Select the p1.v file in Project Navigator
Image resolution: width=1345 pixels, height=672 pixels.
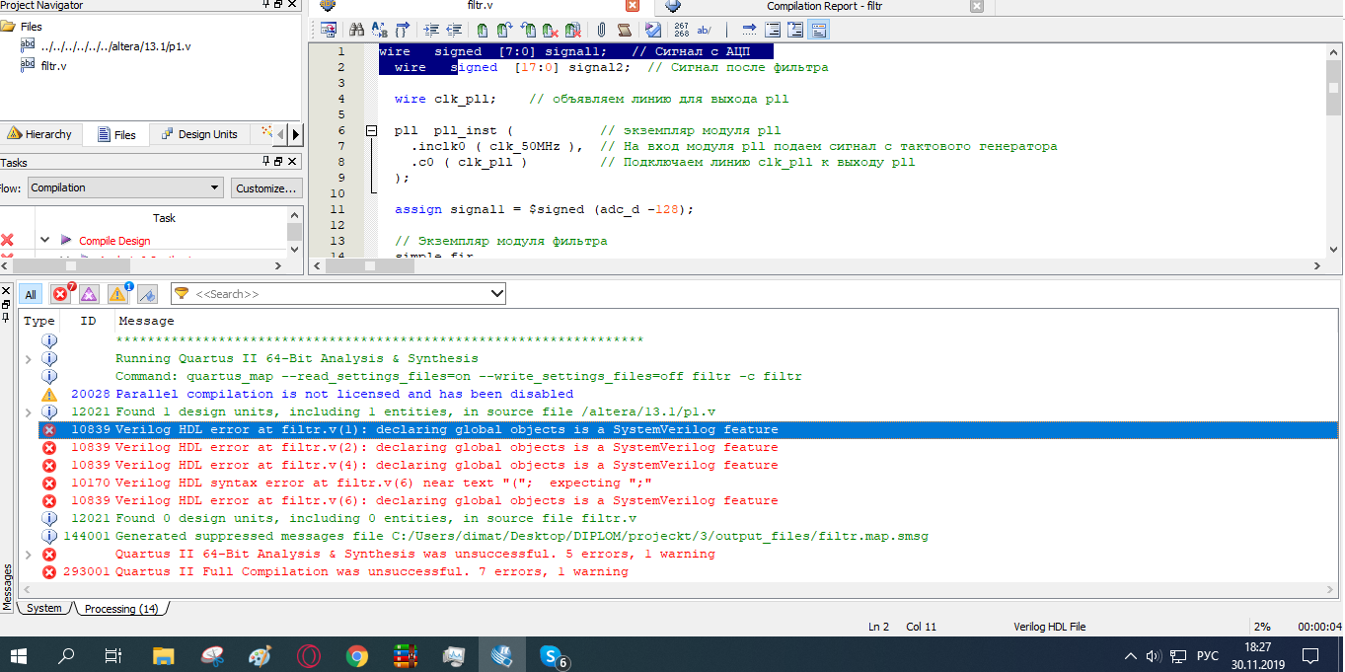click(x=117, y=46)
